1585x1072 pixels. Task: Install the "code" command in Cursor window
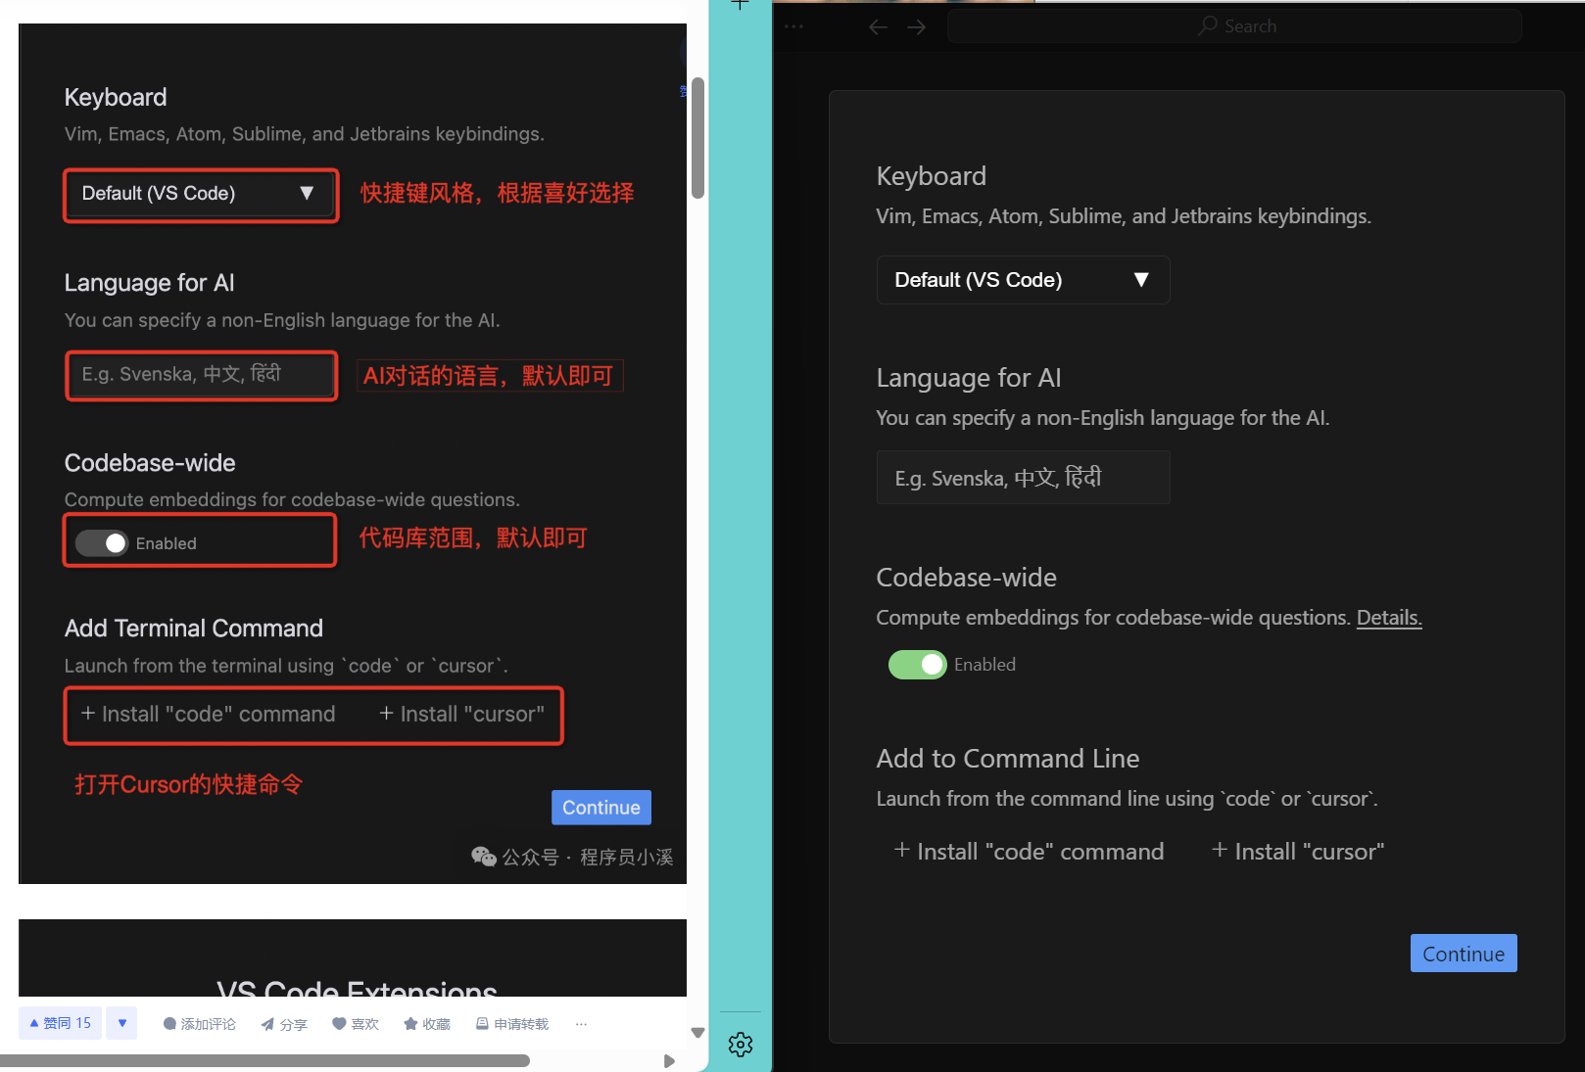[1029, 852]
